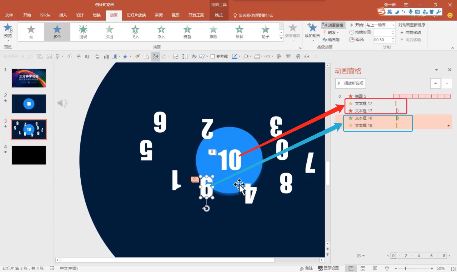This screenshot has height=272, width=457.
Task: Click Sogou IME keyboard icon
Action: pyautogui.click(x=417, y=12)
